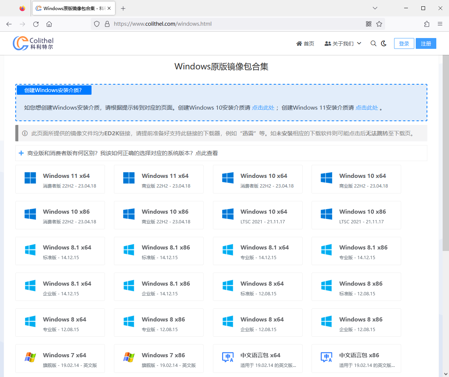
Task: Open the Firefox extensions puzzle icon
Action: (x=427, y=24)
